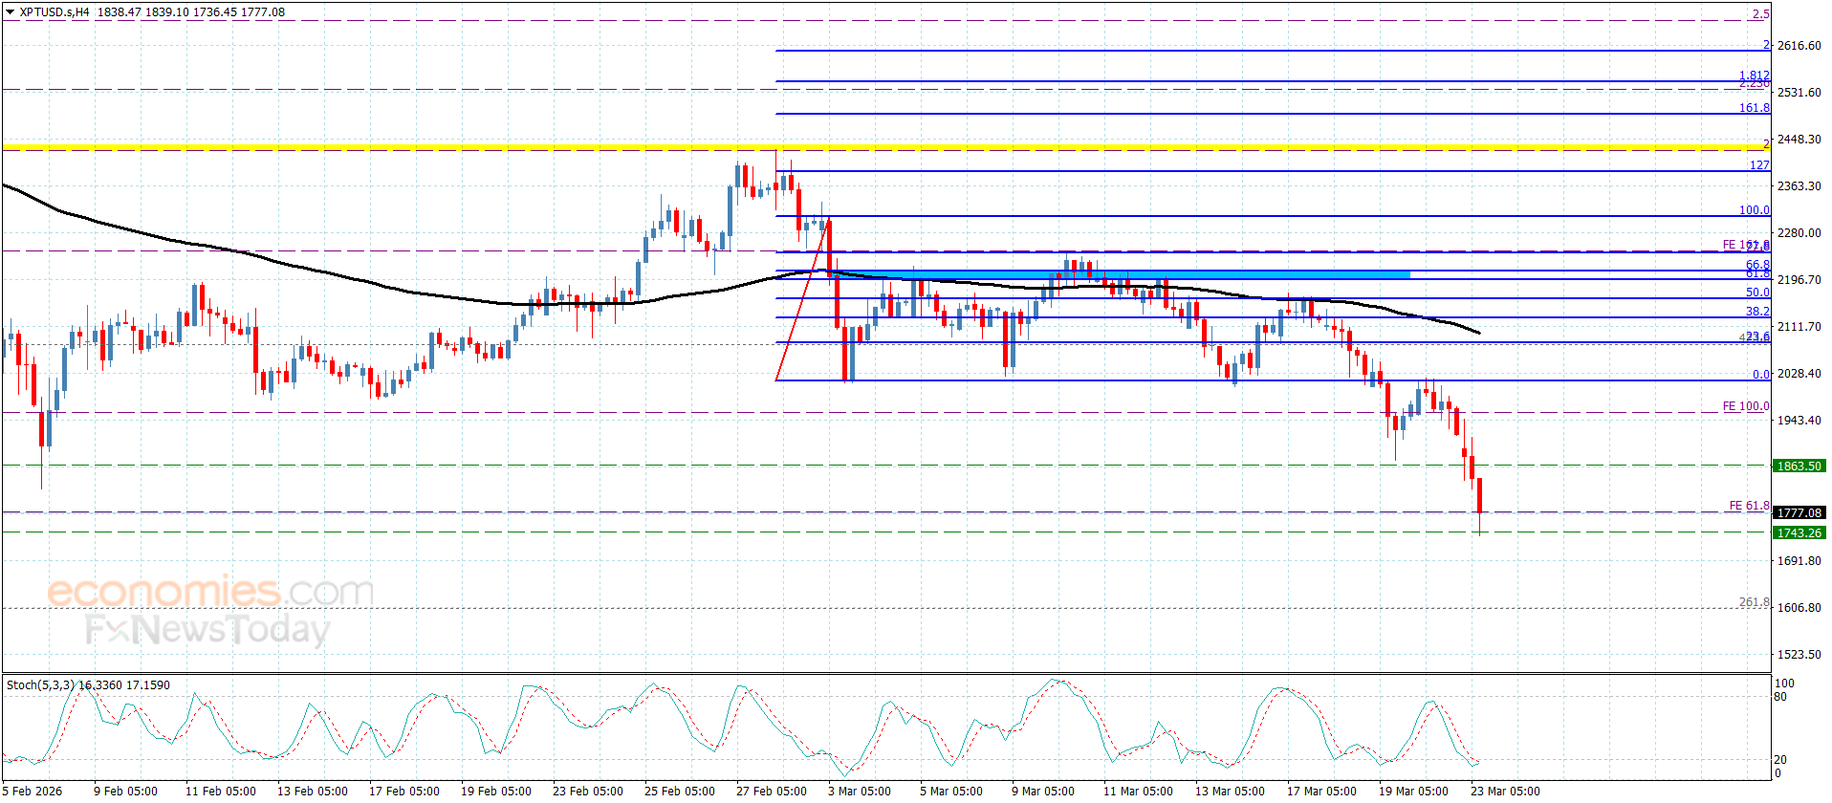Click the 17 Feb 05:00 time label
The image size is (1832, 803).
coord(404,792)
